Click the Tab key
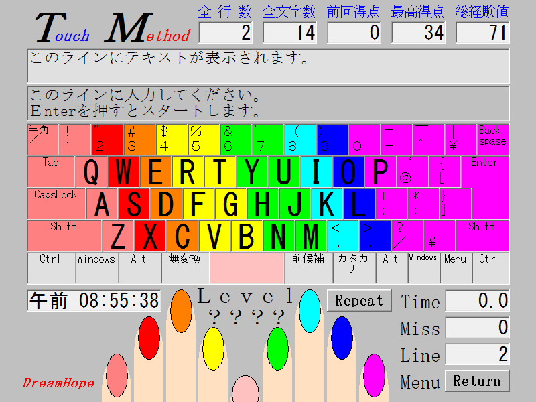This screenshot has height=402, width=536. [51, 172]
